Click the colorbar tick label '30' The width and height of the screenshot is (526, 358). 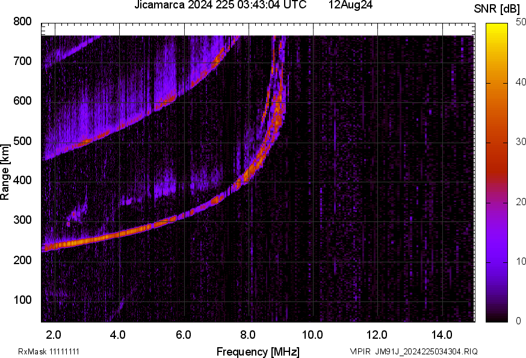tap(521, 142)
